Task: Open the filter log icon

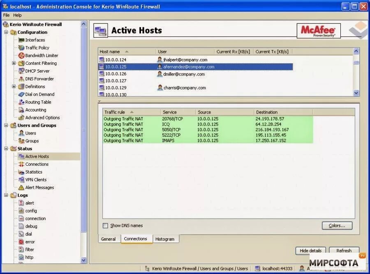Action: (x=21, y=250)
